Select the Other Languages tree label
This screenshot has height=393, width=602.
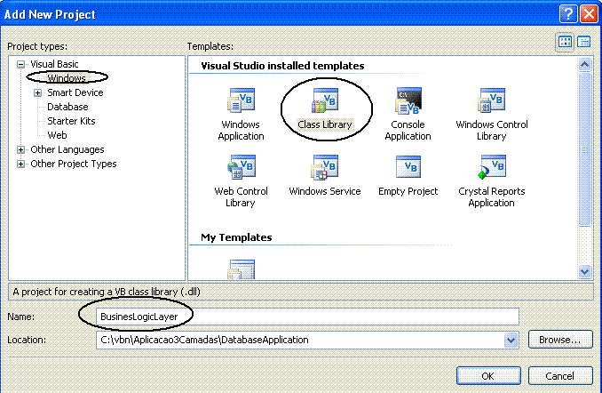(x=67, y=149)
